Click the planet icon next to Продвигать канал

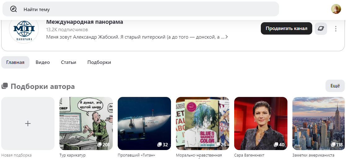(x=321, y=29)
